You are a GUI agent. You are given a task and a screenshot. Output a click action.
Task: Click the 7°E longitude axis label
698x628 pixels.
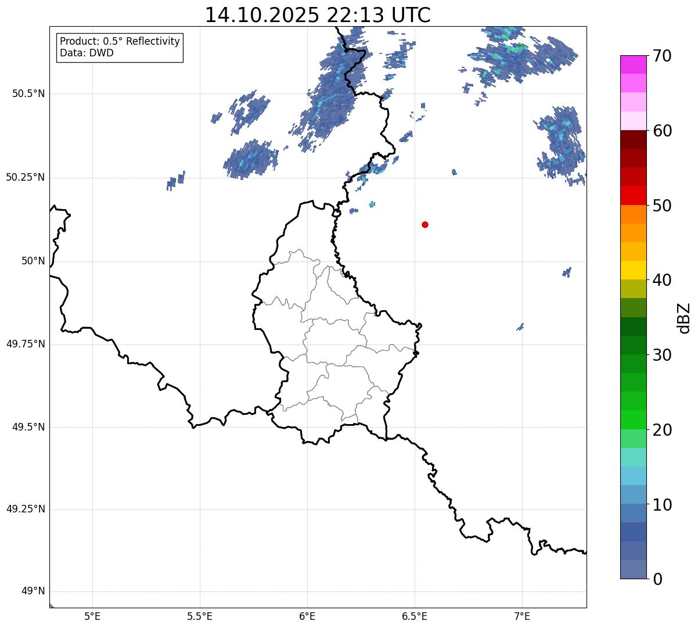point(522,616)
